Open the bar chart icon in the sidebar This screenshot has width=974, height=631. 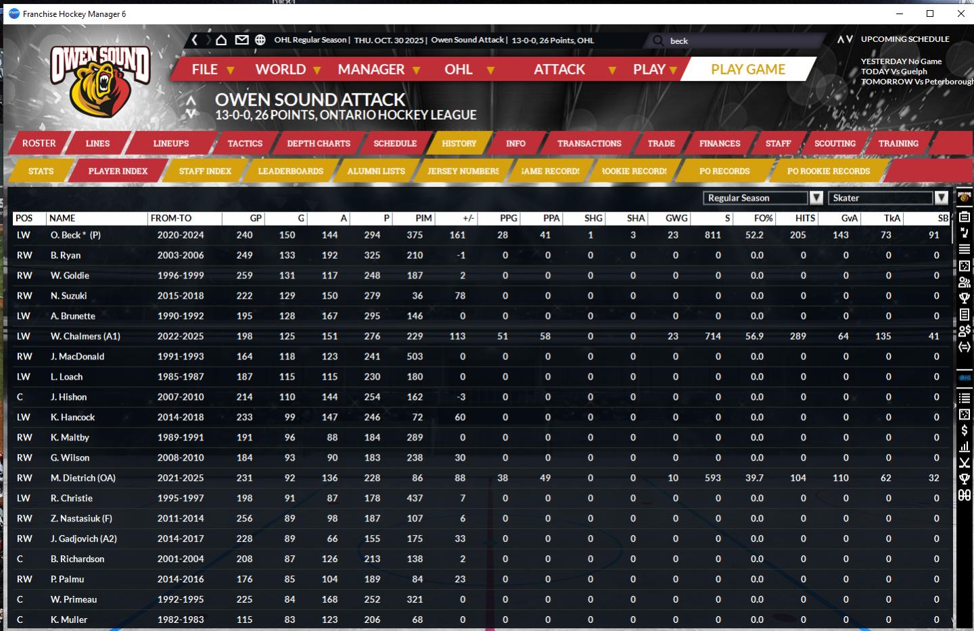pyautogui.click(x=965, y=447)
